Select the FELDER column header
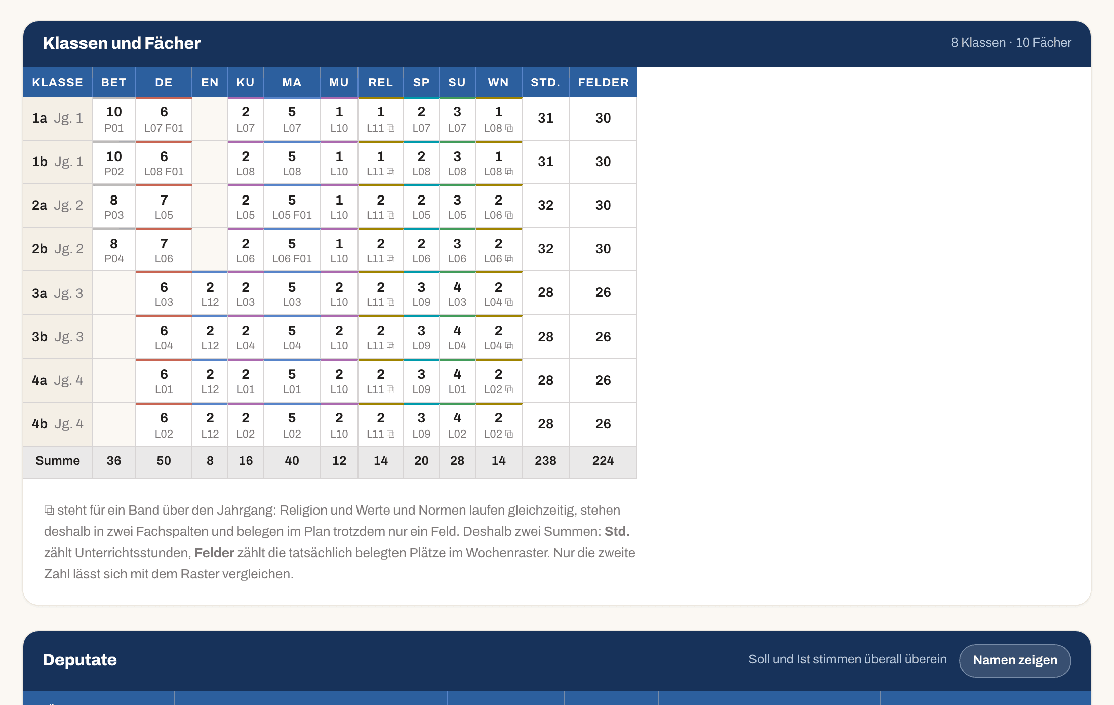The height and width of the screenshot is (705, 1114). point(603,82)
